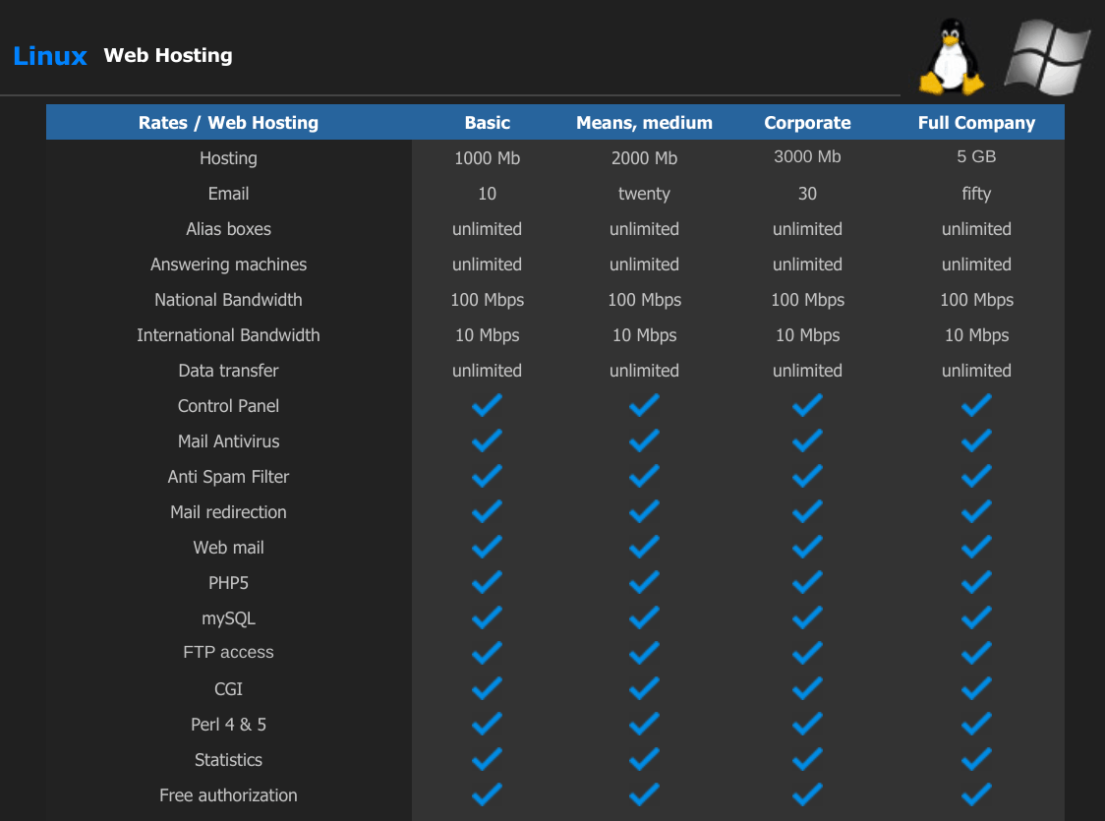The width and height of the screenshot is (1105, 821).
Task: Click the 1000 Mb hosting value
Action: (x=487, y=158)
